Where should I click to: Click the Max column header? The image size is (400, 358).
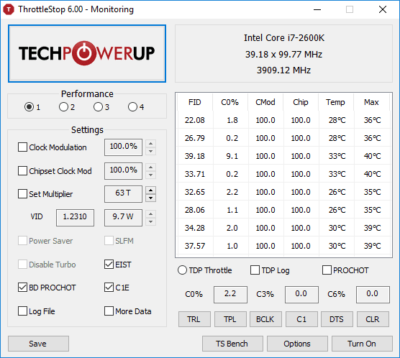point(371,102)
